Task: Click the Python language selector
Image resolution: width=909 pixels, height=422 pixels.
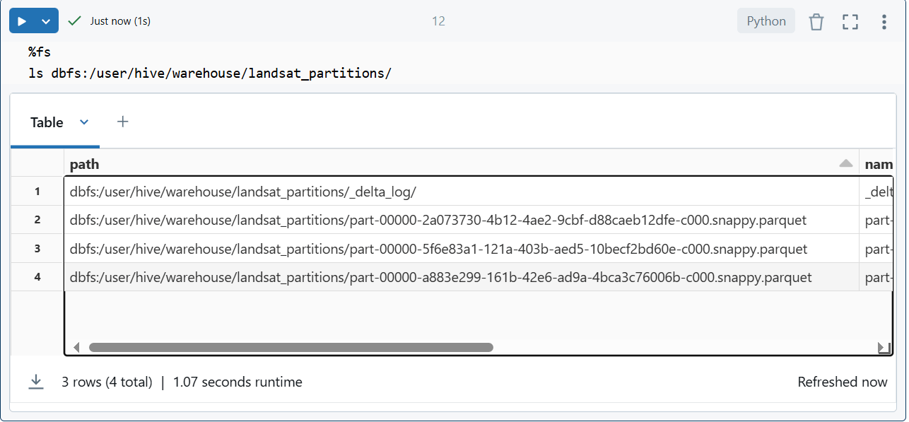Action: point(766,21)
